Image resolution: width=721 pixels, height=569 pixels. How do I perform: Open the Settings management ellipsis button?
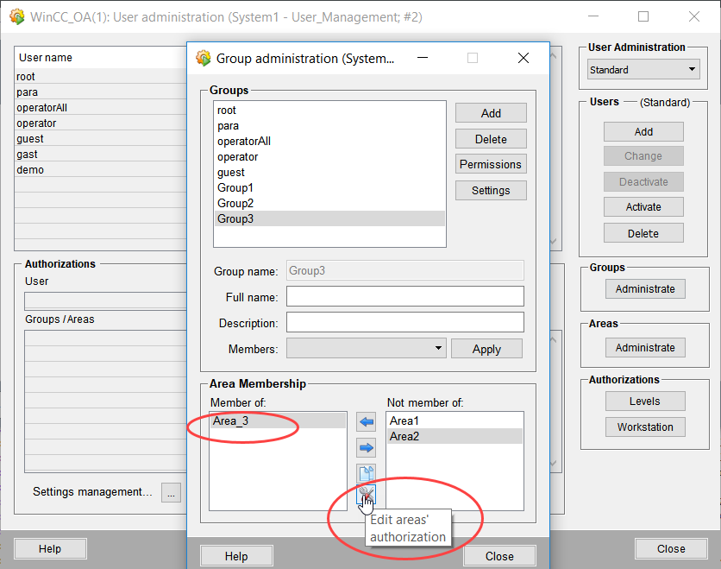pos(172,492)
